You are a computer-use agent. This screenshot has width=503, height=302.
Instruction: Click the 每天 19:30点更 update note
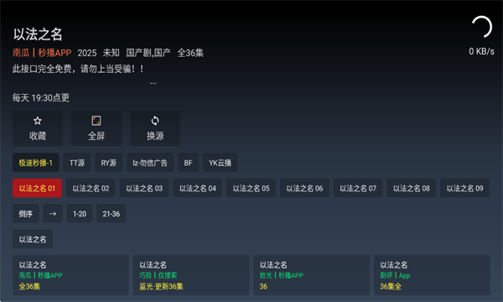point(41,97)
